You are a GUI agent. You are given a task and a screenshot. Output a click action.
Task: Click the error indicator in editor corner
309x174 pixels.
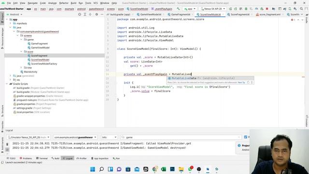tap(293, 20)
